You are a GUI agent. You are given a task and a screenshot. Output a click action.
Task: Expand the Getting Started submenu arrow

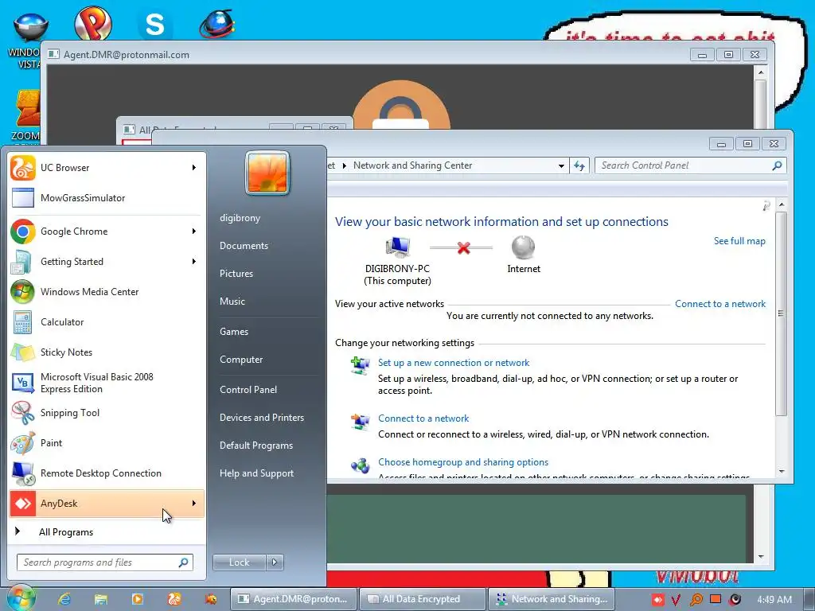coord(194,261)
